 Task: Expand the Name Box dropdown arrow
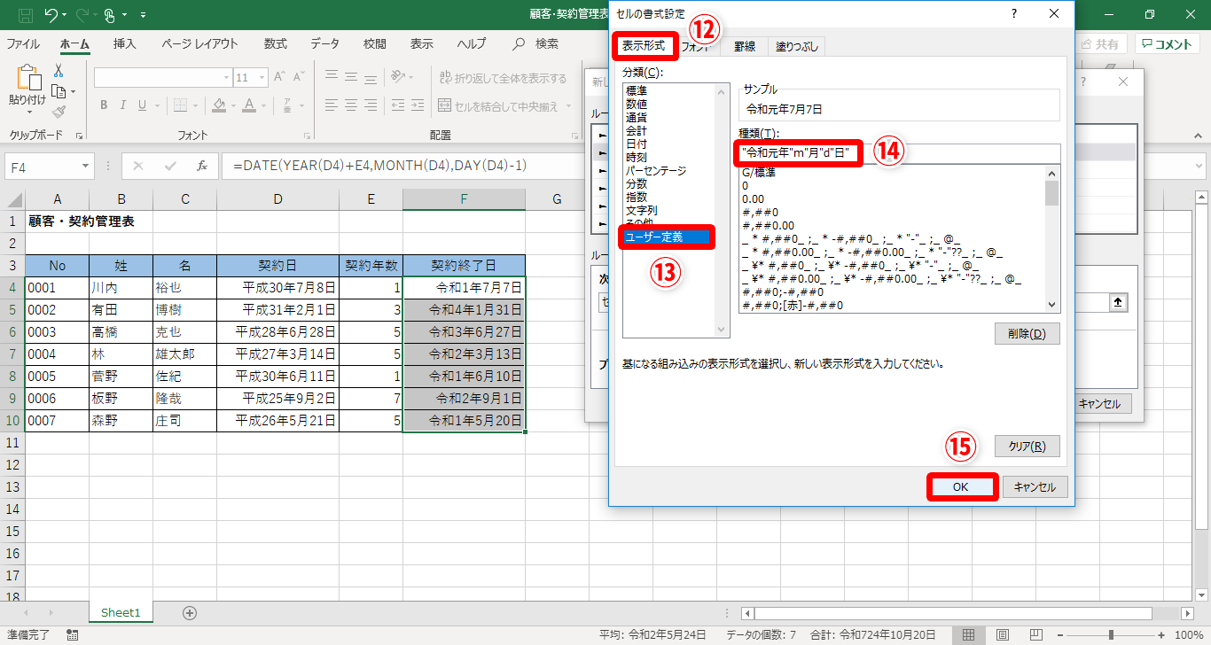pyautogui.click(x=86, y=166)
